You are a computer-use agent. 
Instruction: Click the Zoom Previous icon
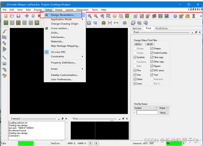coord(102,16)
